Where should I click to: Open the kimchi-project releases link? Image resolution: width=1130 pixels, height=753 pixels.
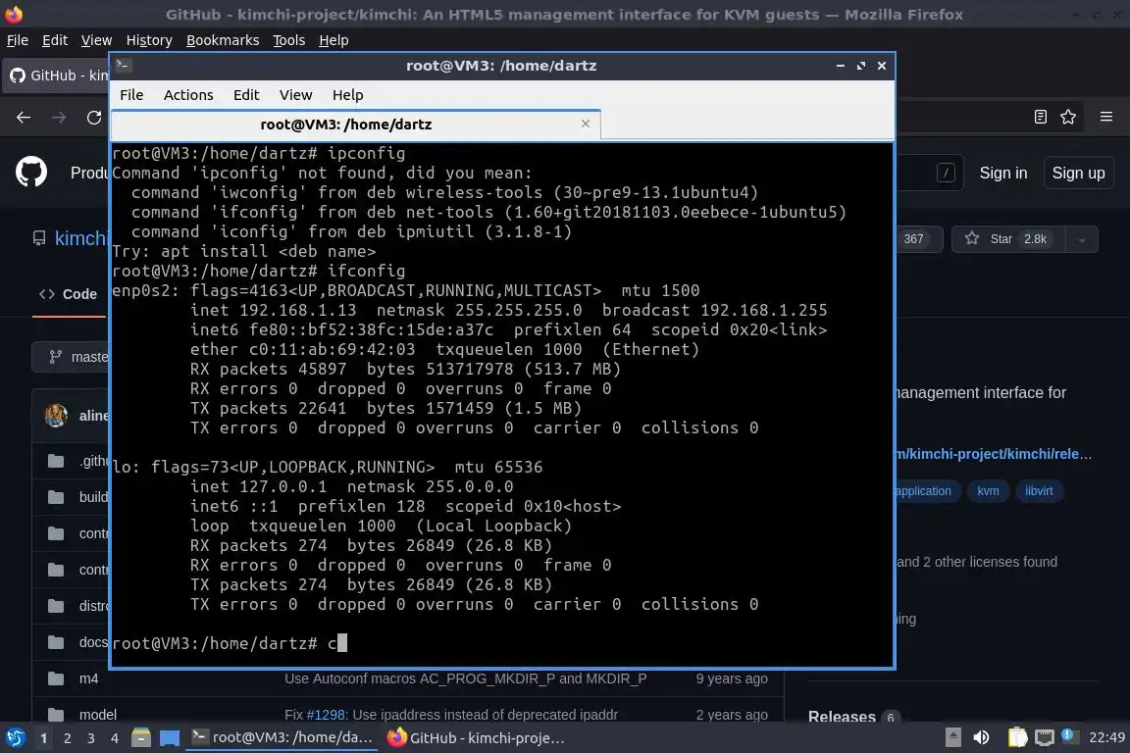coord(994,454)
